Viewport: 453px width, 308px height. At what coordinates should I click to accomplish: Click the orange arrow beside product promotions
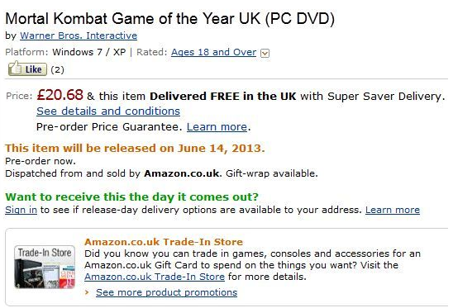pyautogui.click(x=87, y=292)
